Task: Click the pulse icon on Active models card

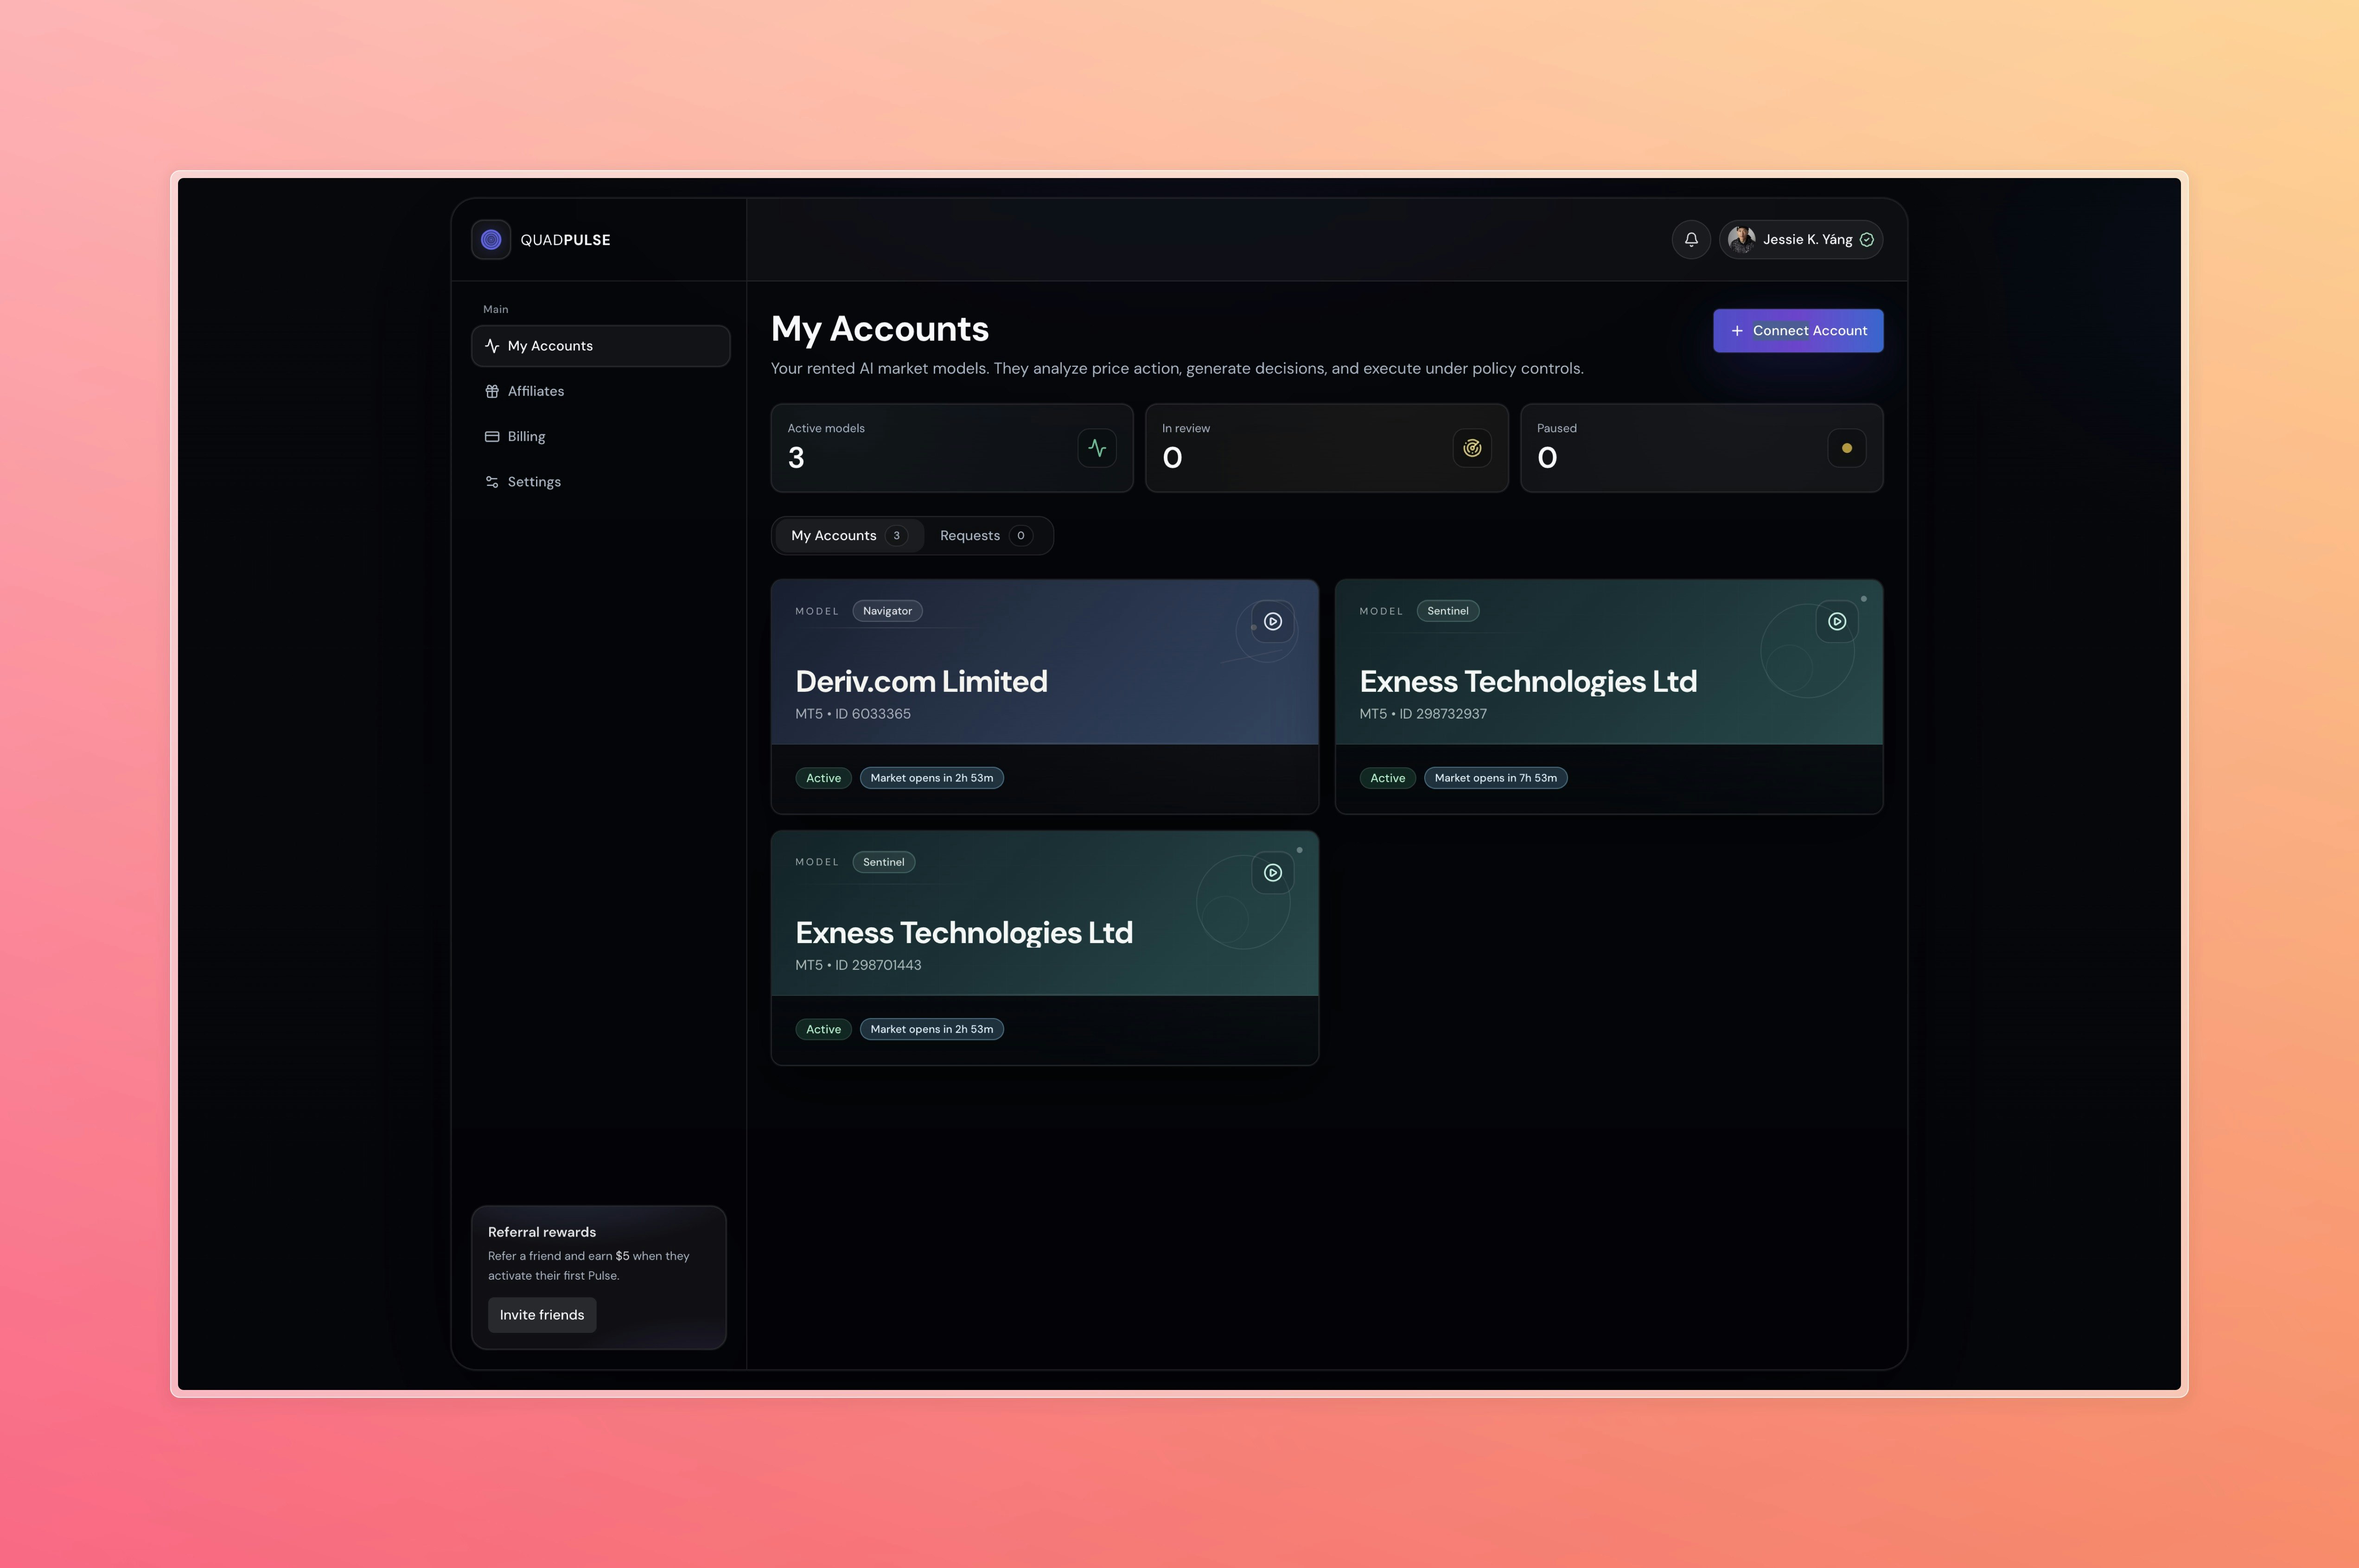Action: point(1097,448)
